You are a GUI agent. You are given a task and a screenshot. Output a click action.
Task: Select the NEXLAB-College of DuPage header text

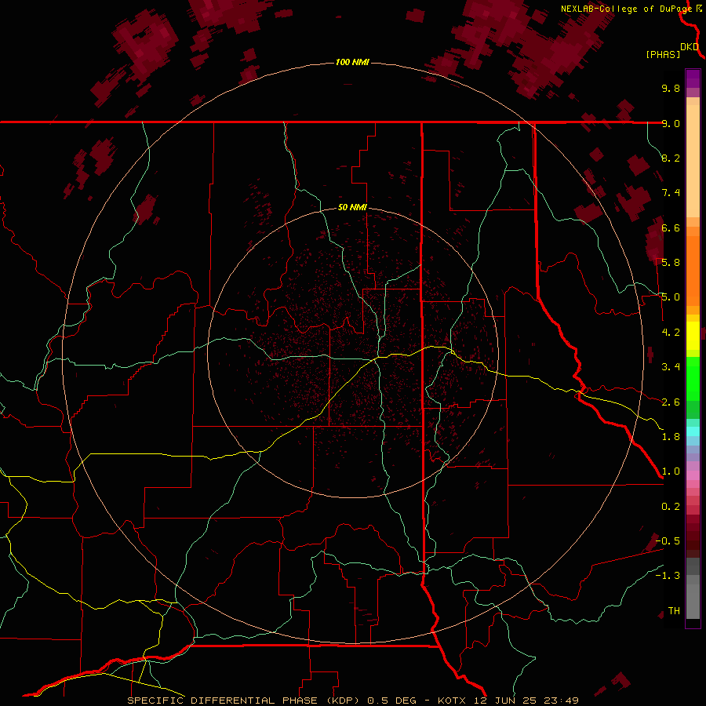click(x=626, y=9)
